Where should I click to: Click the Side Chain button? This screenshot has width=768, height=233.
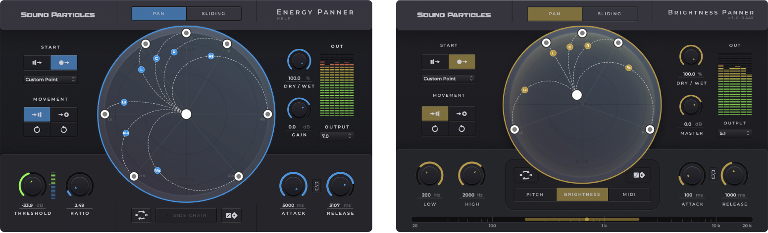coord(186,215)
